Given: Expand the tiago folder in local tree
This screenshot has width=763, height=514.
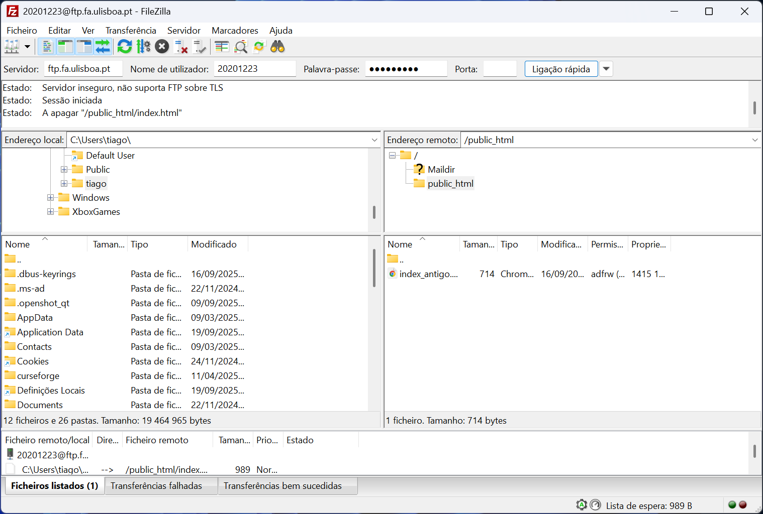Looking at the screenshot, I should [64, 184].
